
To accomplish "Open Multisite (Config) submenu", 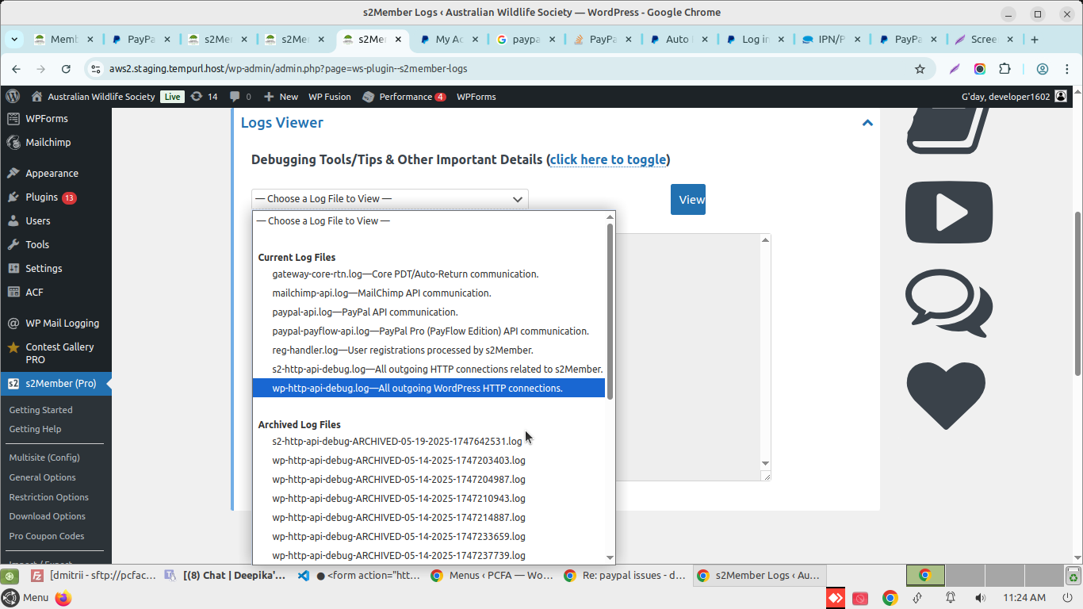I will (44, 458).
